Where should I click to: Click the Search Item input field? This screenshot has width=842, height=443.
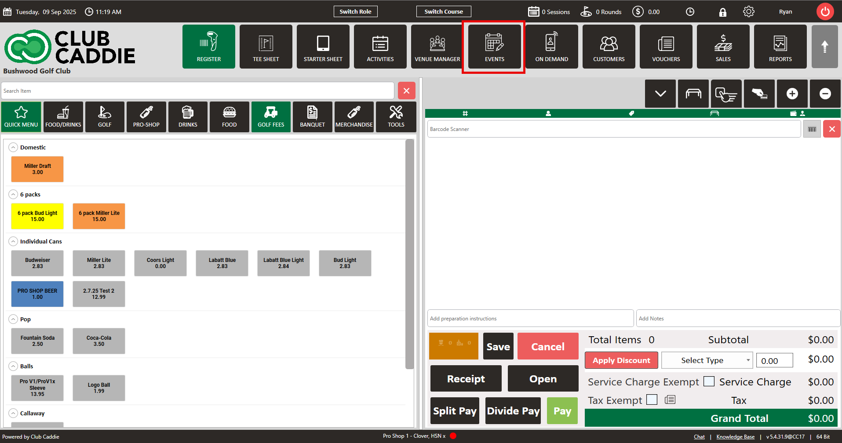pyautogui.click(x=197, y=91)
